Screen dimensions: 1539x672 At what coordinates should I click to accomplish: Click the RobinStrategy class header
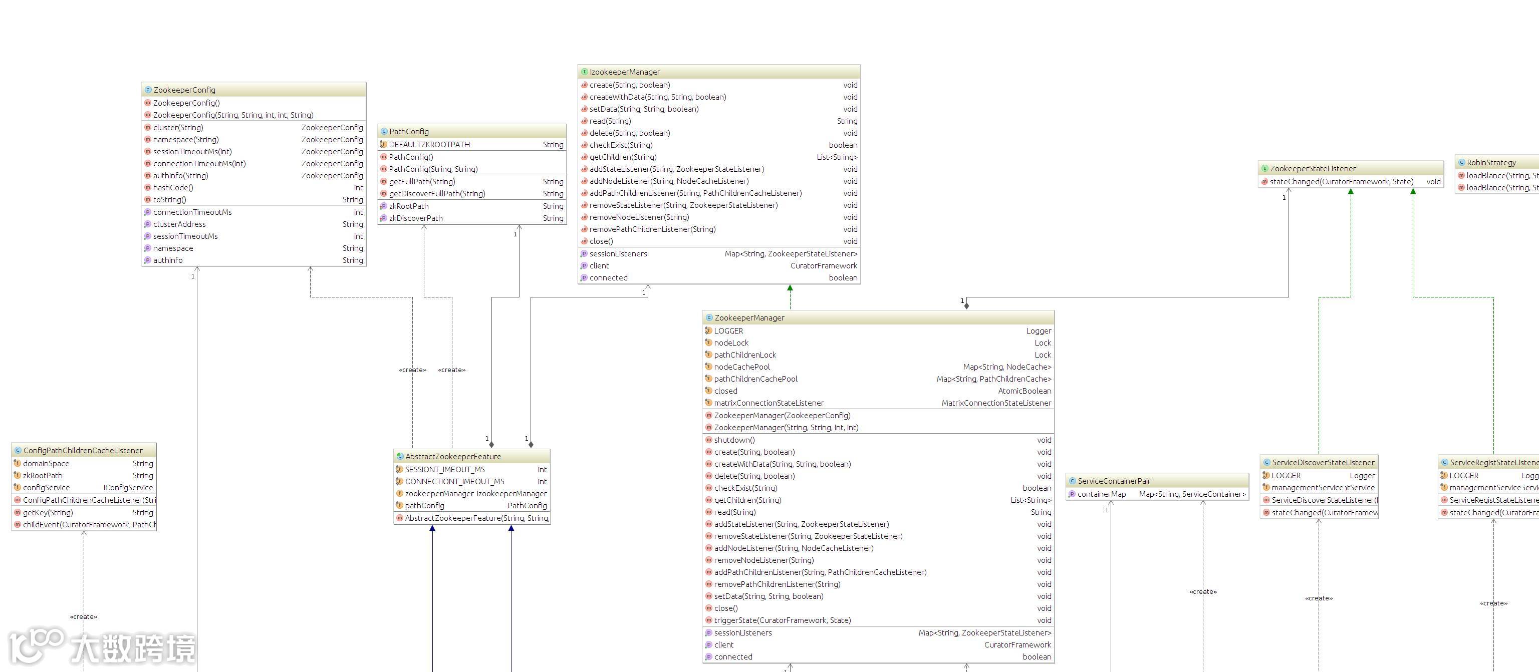click(1490, 163)
